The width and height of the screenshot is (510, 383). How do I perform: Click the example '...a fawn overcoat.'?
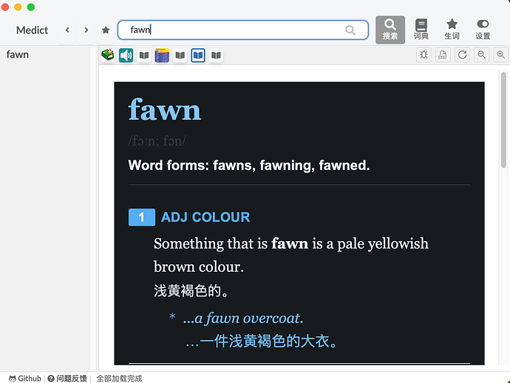click(x=243, y=318)
